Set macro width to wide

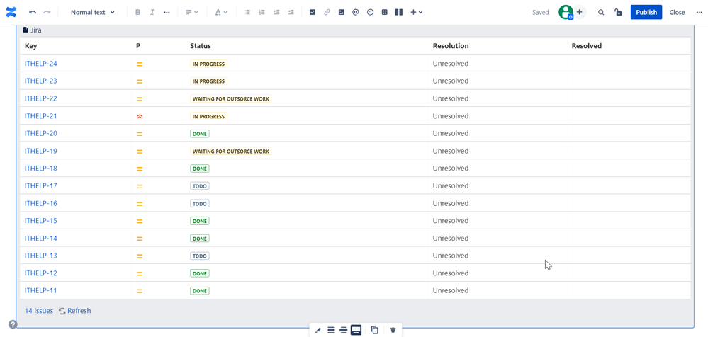click(343, 330)
